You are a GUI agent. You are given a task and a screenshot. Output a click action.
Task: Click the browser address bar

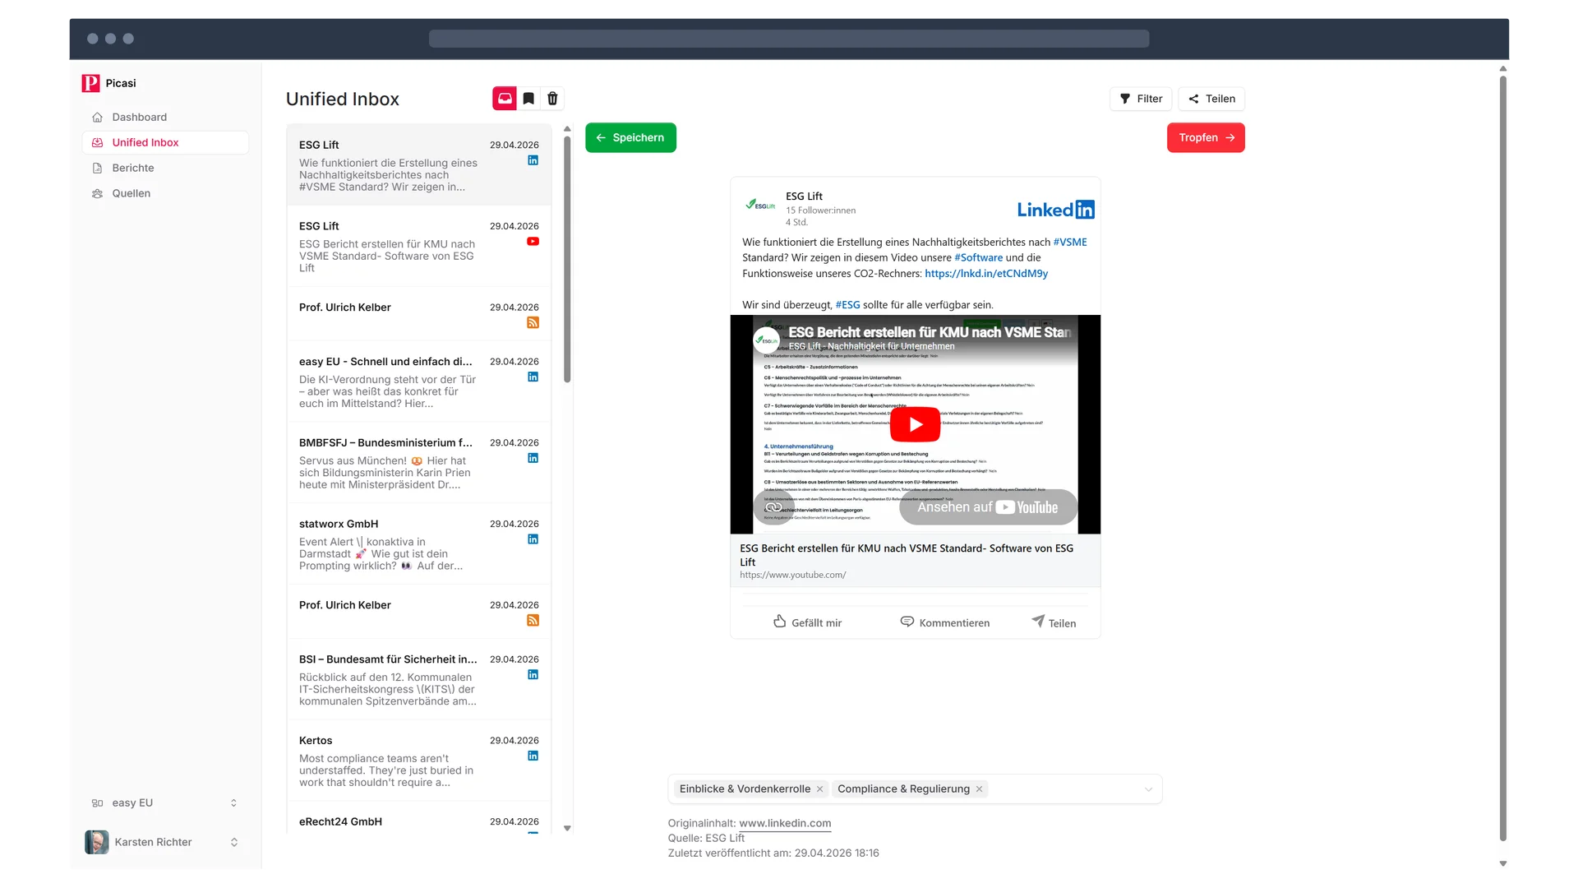(788, 39)
